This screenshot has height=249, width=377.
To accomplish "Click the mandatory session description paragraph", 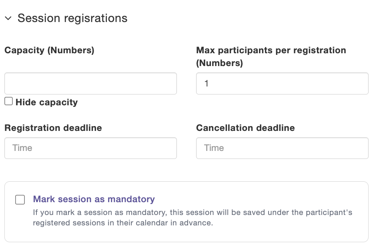I will click(x=193, y=217).
